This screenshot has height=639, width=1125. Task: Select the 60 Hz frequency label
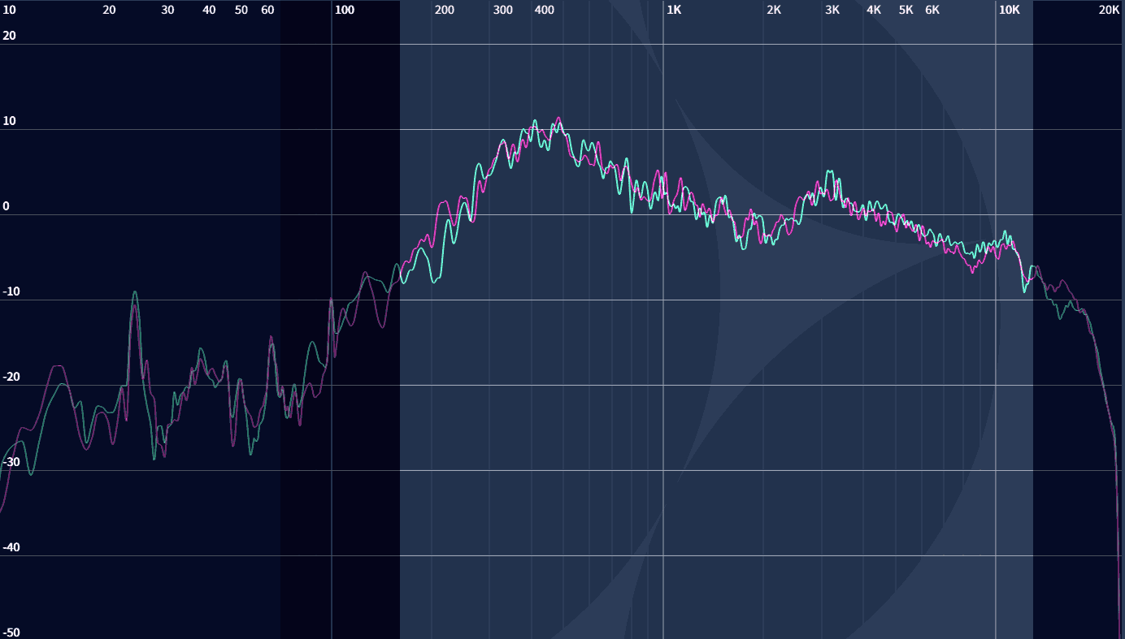[267, 10]
